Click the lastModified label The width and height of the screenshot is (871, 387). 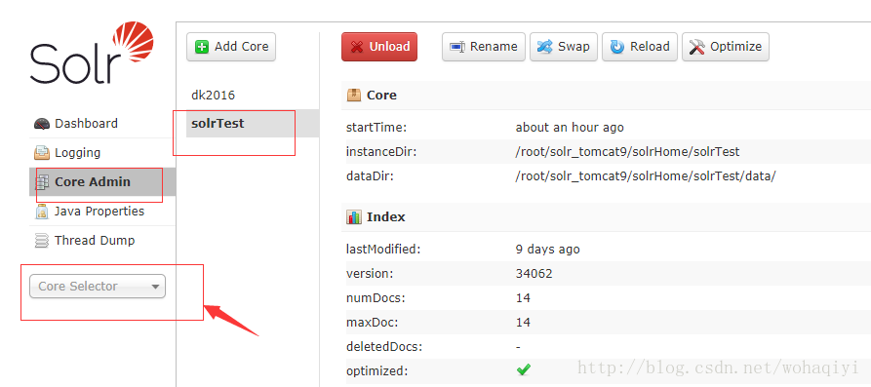pos(383,250)
